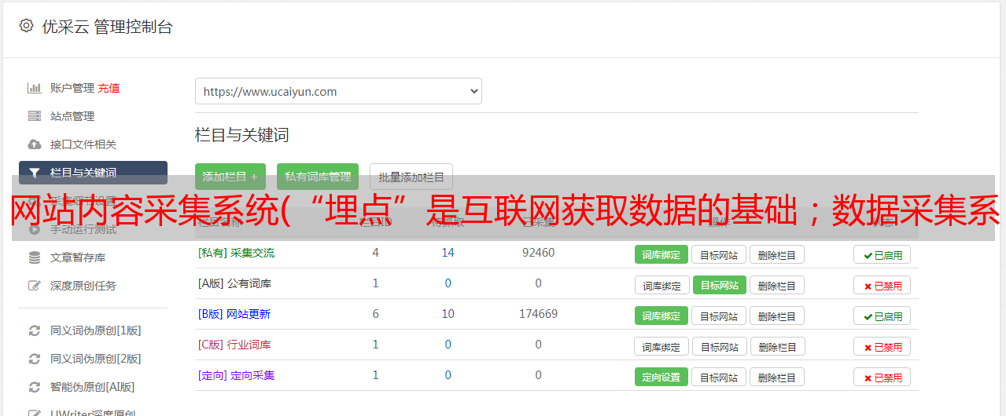Click the 174669 collected count cell
The height and width of the screenshot is (416, 1006).
[x=538, y=314]
